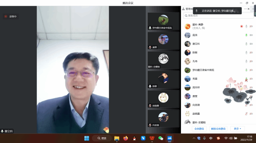The width and height of the screenshot is (256, 143).
Task: Toggle 孔玮's microphone icon in member list
Action: click(x=246, y=61)
